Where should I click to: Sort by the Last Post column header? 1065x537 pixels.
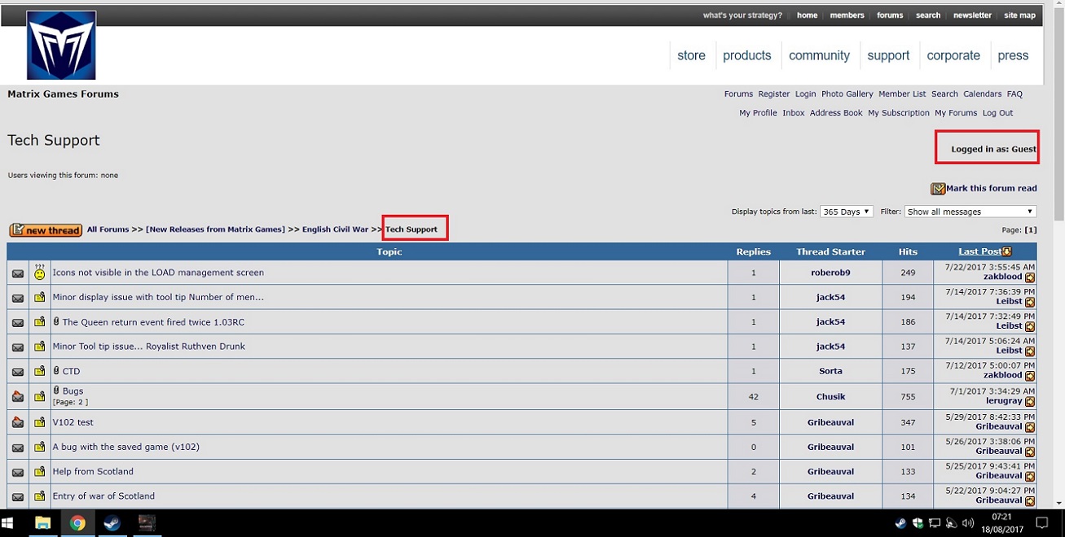coord(979,252)
